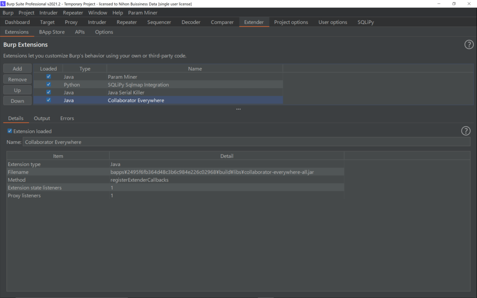Viewport: 477px width, 298px height.
Task: Sort by the Loaded column header
Action: [x=48, y=69]
